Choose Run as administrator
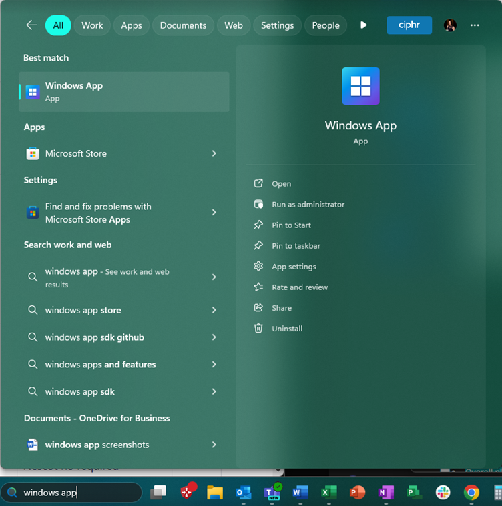 [x=300, y=204]
